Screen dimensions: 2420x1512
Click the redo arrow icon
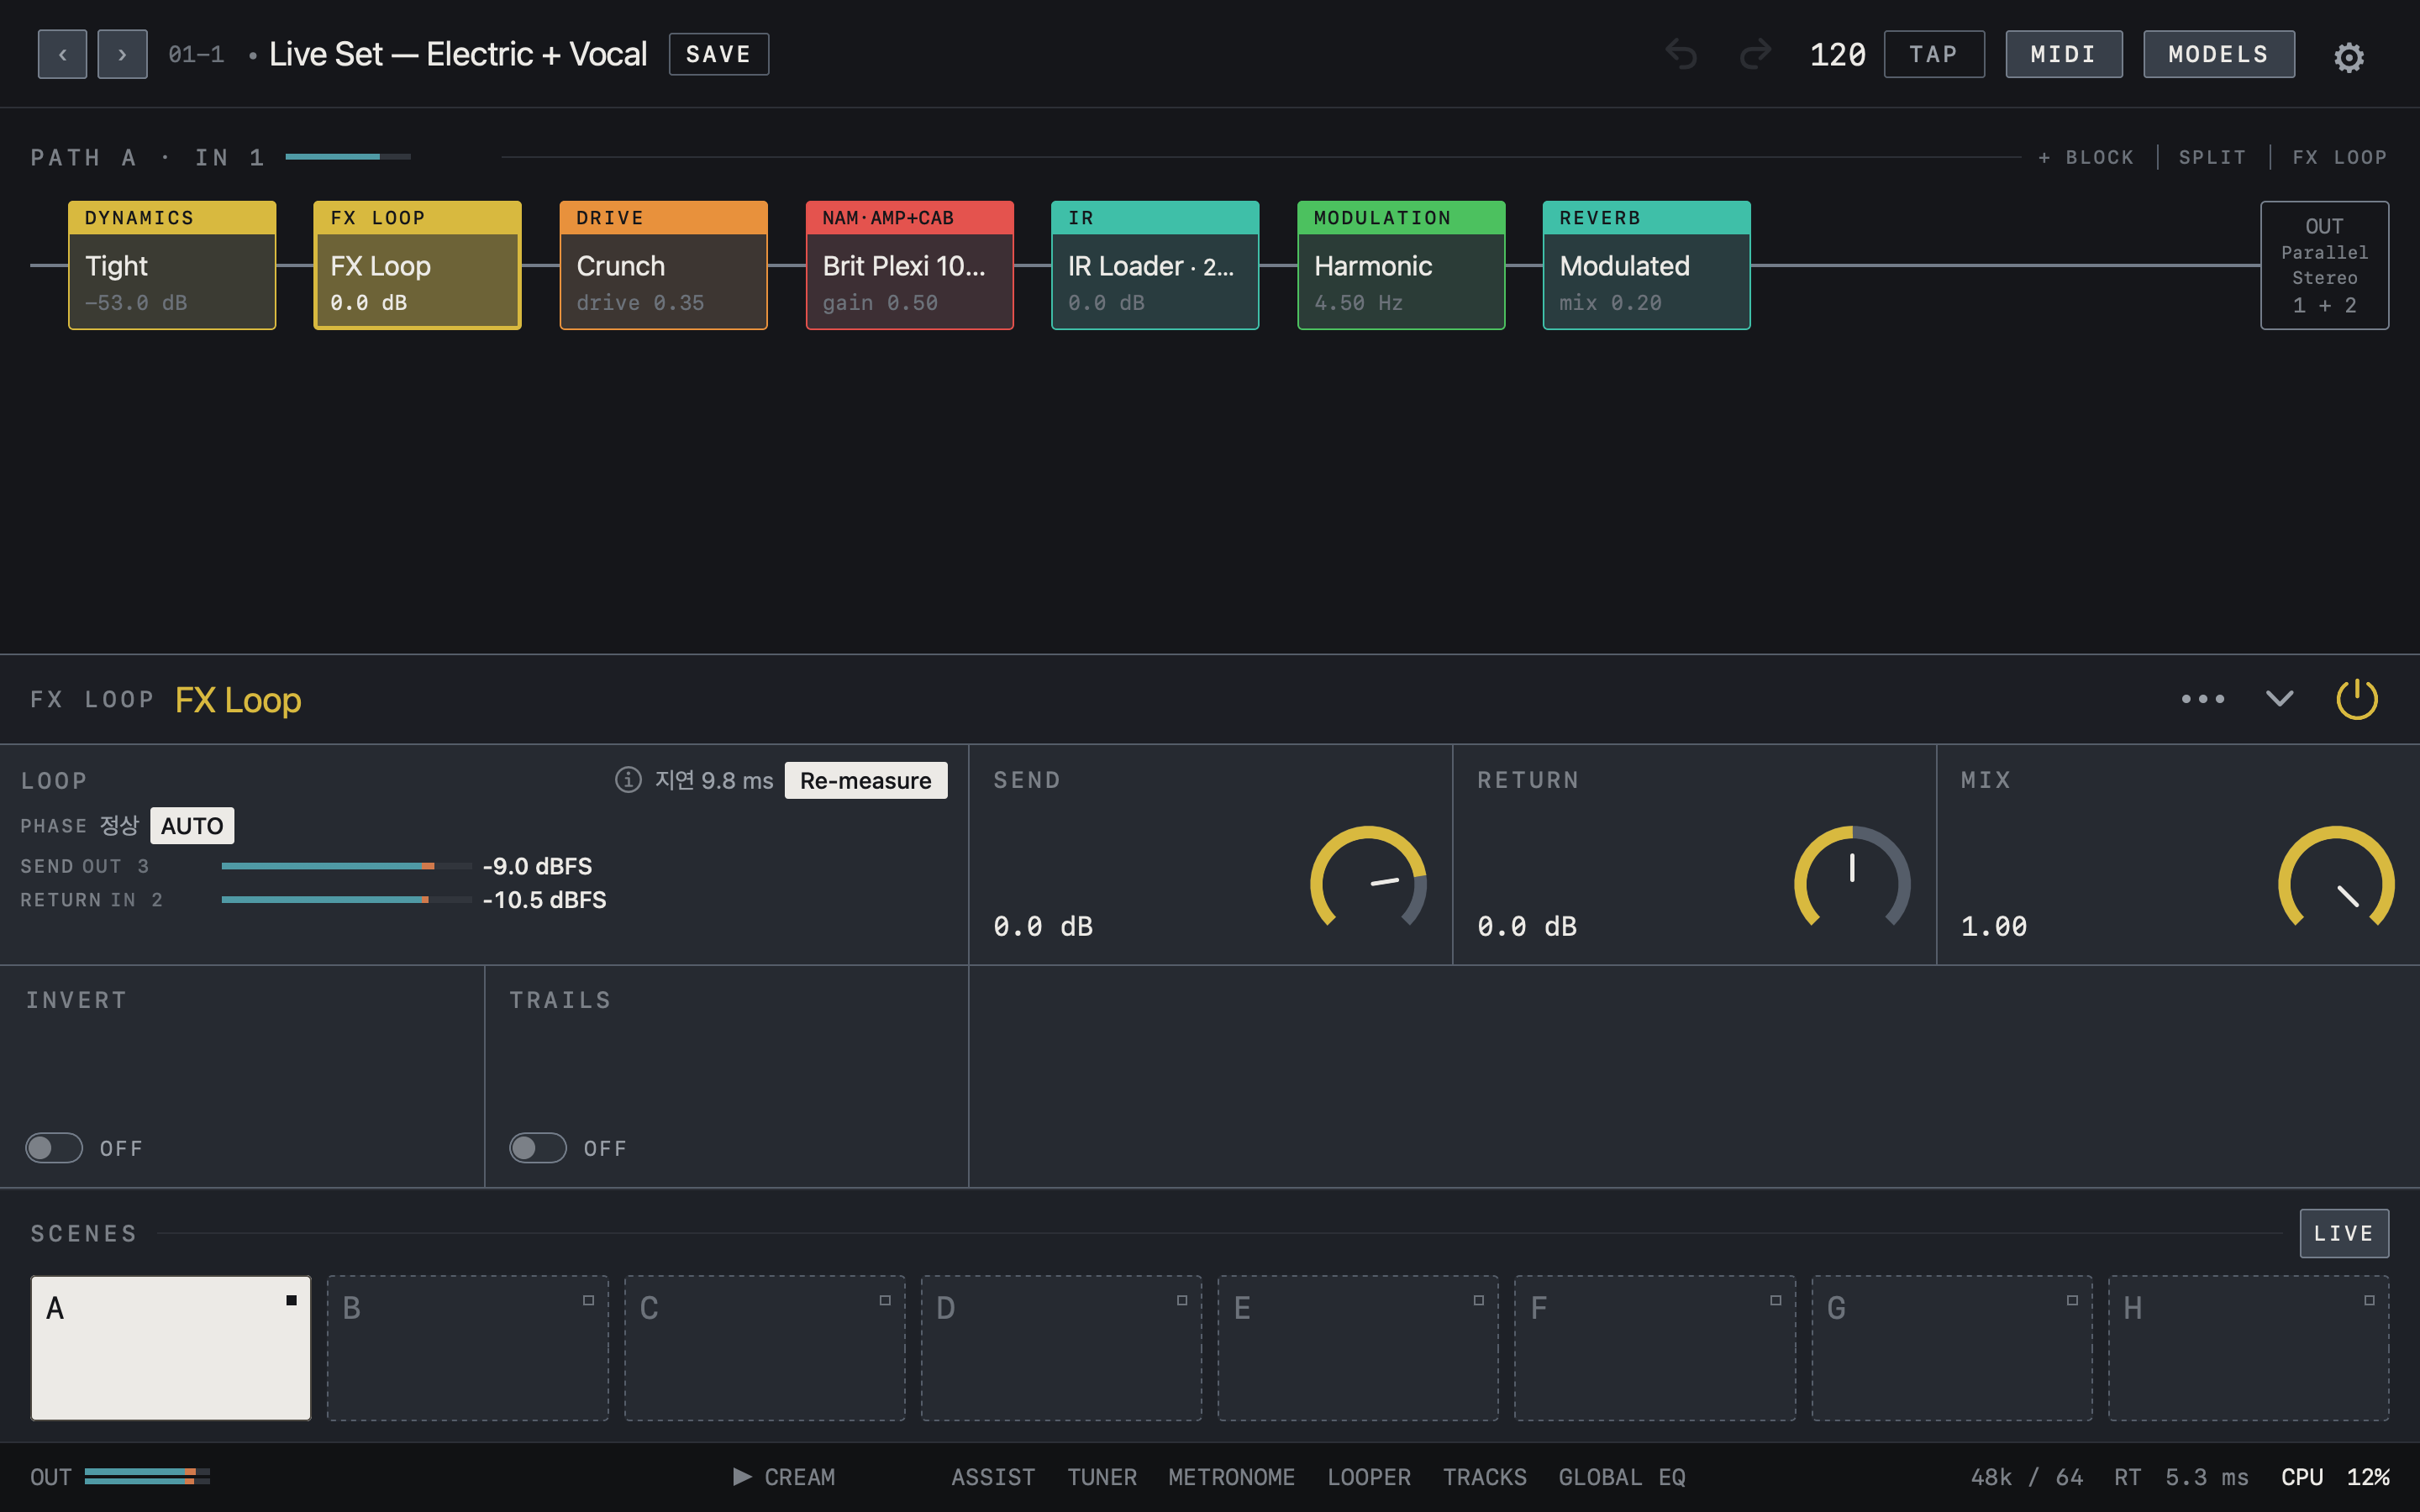click(1755, 54)
